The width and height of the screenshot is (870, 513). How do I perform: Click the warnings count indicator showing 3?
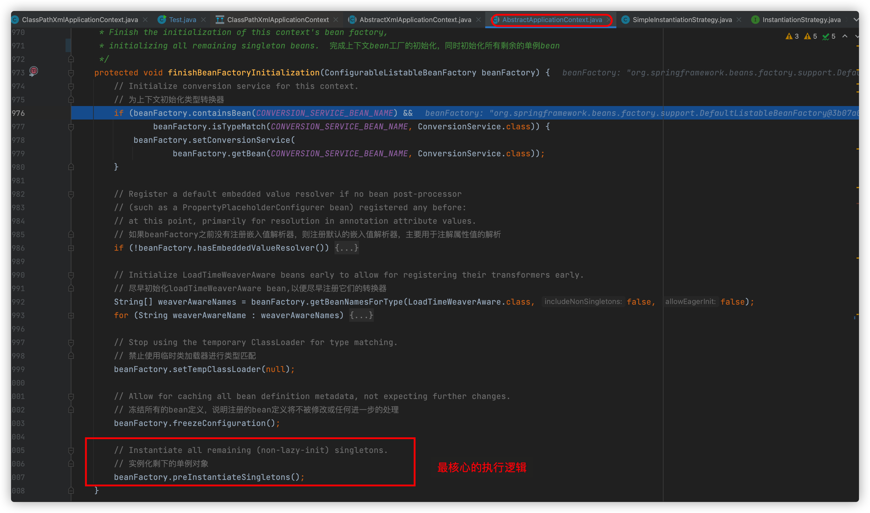[x=792, y=36]
